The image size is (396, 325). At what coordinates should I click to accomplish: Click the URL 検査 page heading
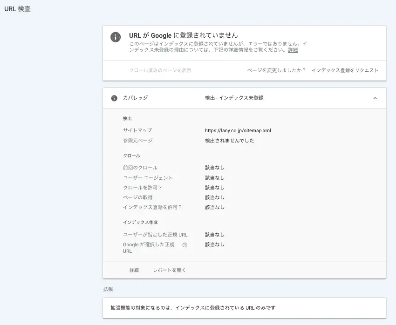click(x=18, y=9)
